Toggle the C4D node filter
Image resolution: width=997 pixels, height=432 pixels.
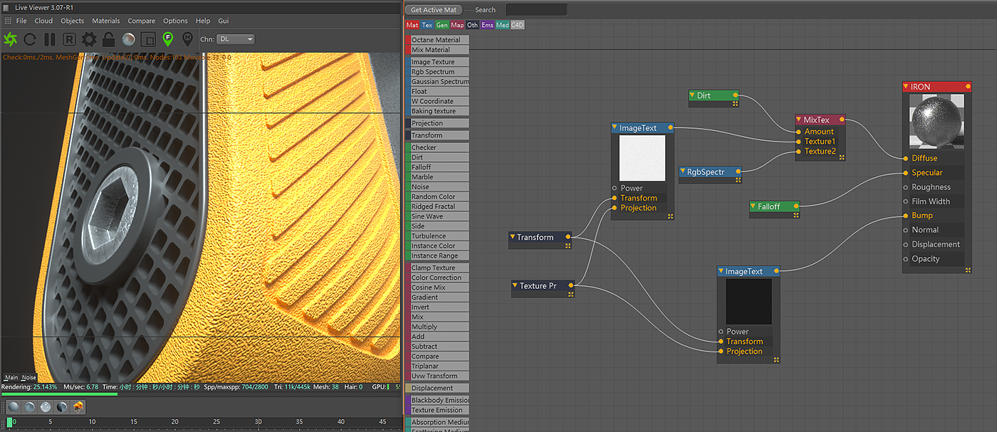[x=518, y=25]
